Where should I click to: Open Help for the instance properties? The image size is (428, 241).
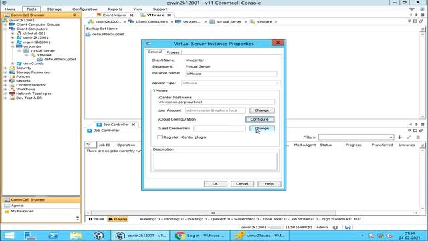tap(269, 184)
